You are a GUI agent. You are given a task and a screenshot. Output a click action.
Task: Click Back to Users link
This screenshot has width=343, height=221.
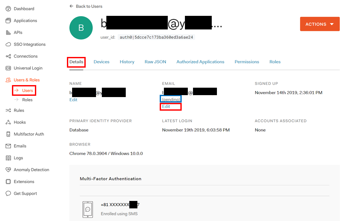coord(86,6)
